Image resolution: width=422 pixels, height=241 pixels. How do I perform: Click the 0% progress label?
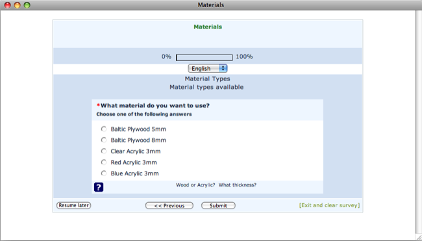[166, 57]
